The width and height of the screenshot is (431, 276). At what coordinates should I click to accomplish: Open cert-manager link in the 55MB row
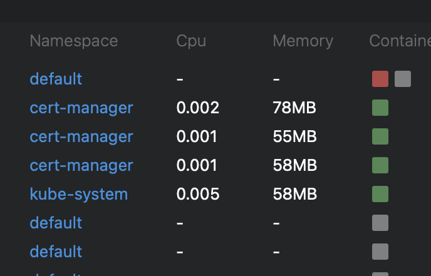point(81,136)
